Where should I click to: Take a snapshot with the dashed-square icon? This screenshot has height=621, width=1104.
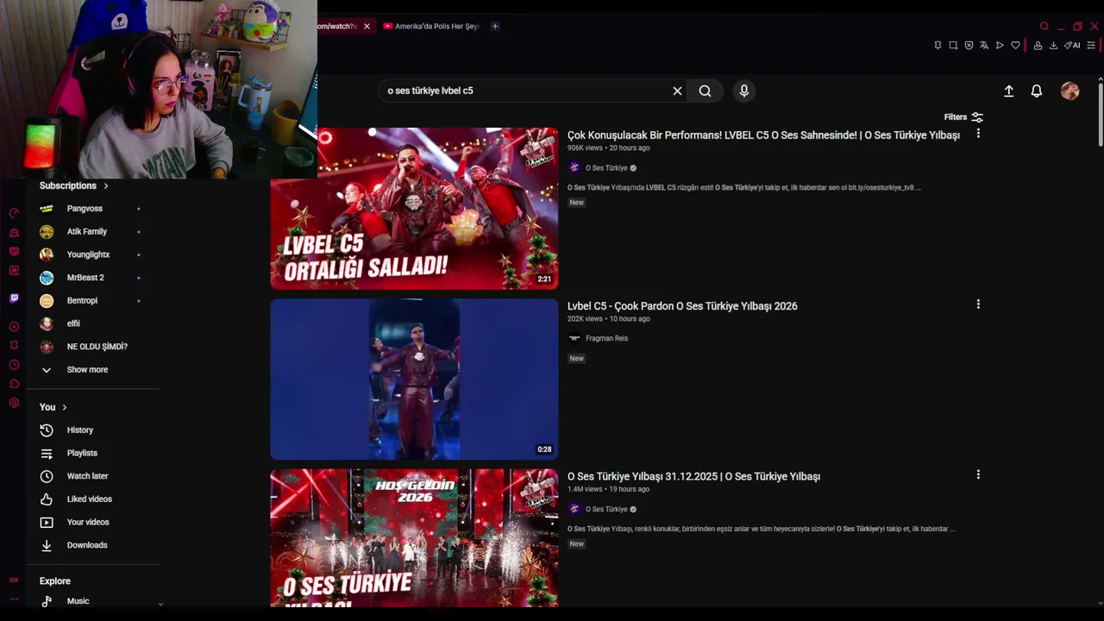pyautogui.click(x=953, y=46)
